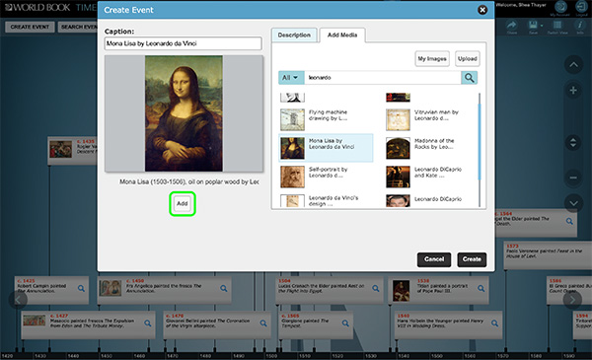Image resolution: width=592 pixels, height=360 pixels.
Task: Open My Images
Action: (432, 59)
